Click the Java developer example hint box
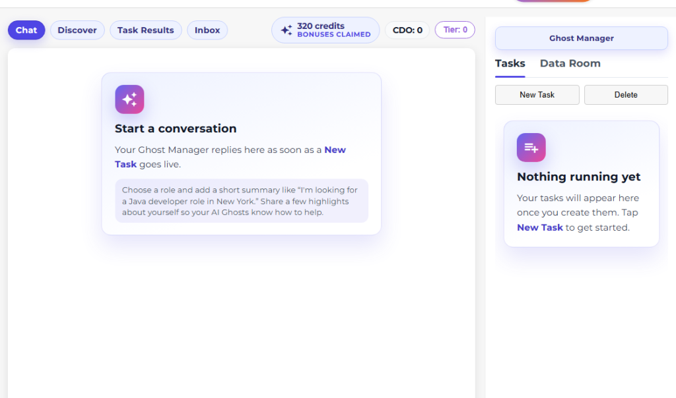 (241, 201)
